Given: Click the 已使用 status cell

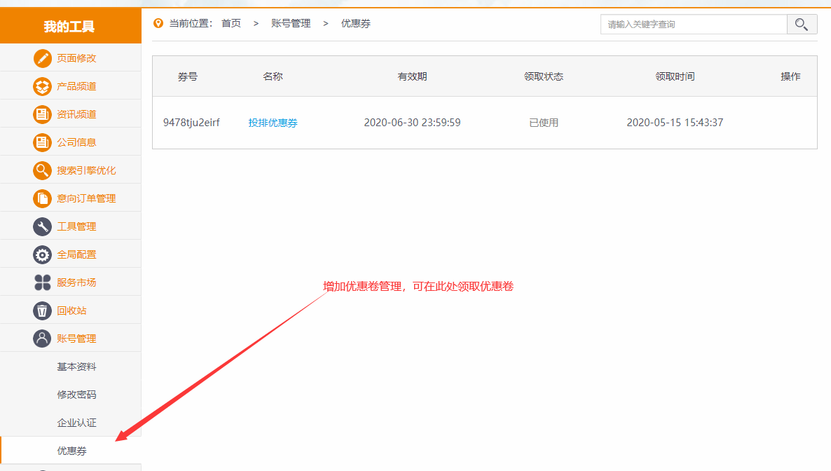Looking at the screenshot, I should click(544, 123).
